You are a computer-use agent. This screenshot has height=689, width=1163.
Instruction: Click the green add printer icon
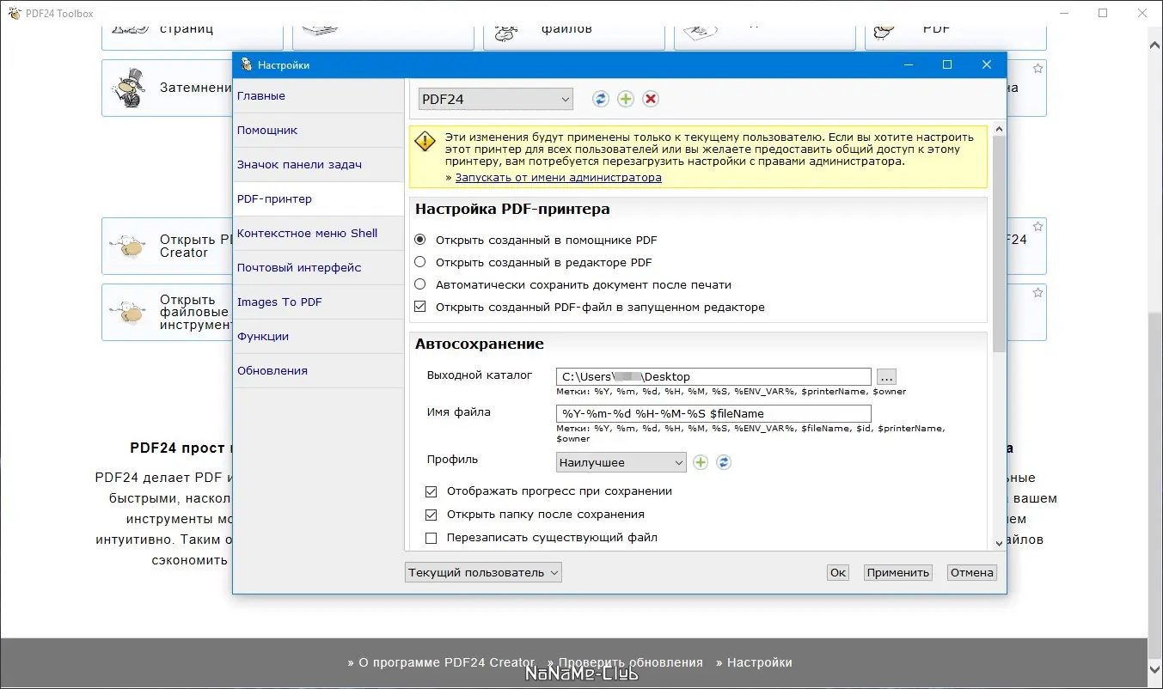(626, 99)
